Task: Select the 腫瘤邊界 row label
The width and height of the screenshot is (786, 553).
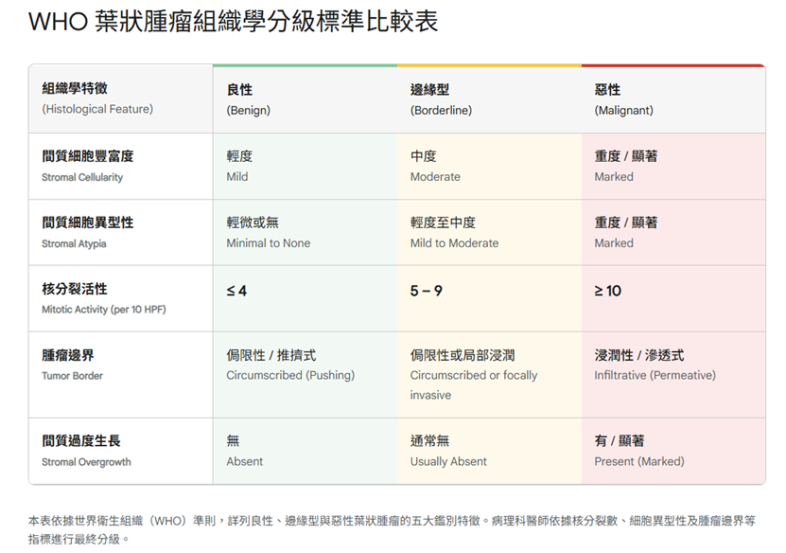Action: 83,364
